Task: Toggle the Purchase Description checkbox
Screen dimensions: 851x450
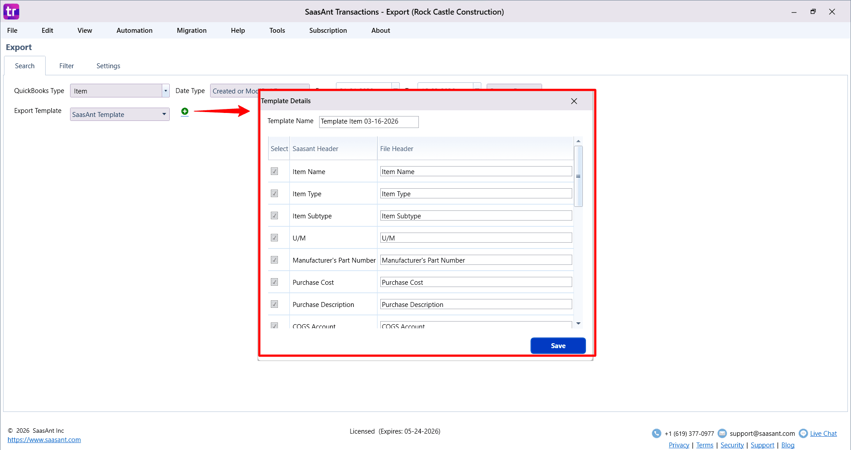Action: pos(274,304)
